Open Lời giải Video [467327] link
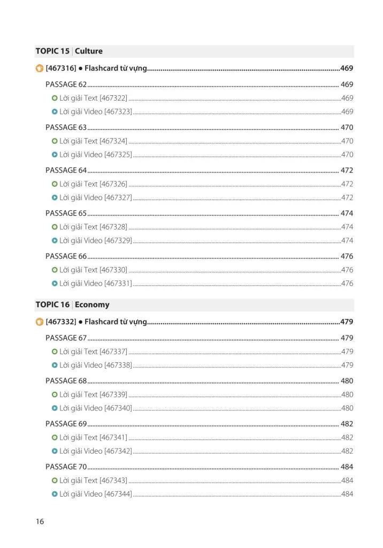This screenshot has width=383, height=548. (95, 197)
